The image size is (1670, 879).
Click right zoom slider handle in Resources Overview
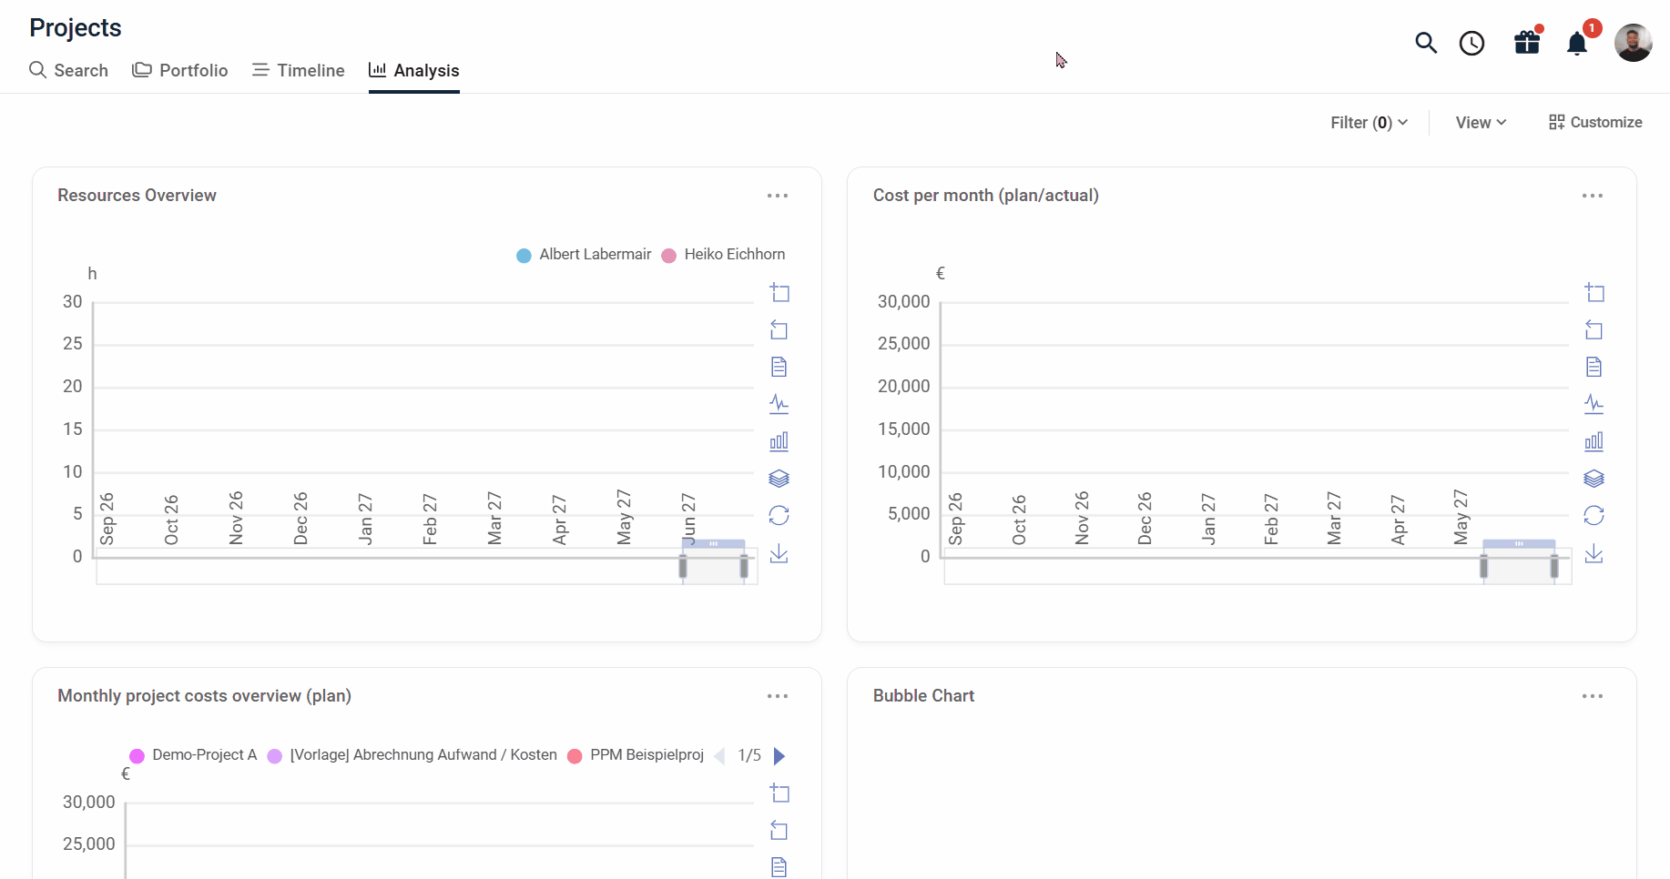pos(744,566)
